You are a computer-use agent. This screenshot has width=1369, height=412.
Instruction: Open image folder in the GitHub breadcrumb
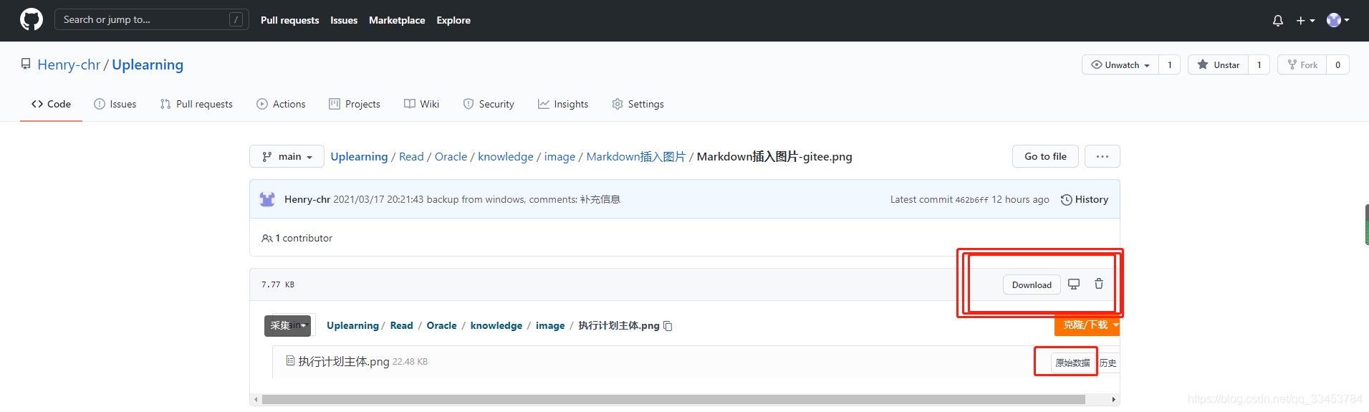click(559, 156)
